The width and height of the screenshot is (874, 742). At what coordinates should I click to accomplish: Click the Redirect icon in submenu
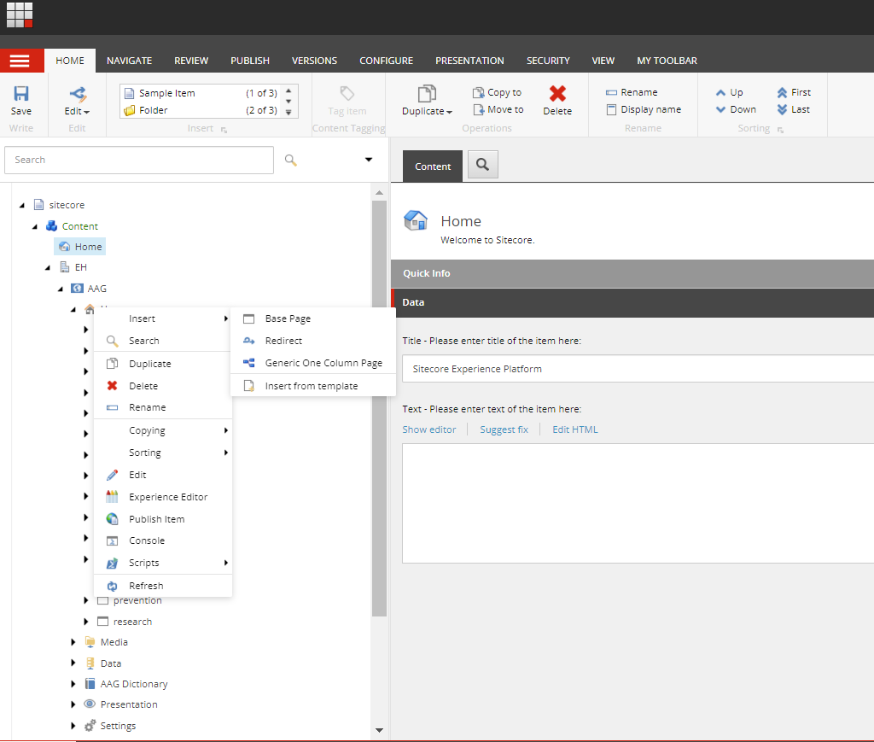(248, 341)
